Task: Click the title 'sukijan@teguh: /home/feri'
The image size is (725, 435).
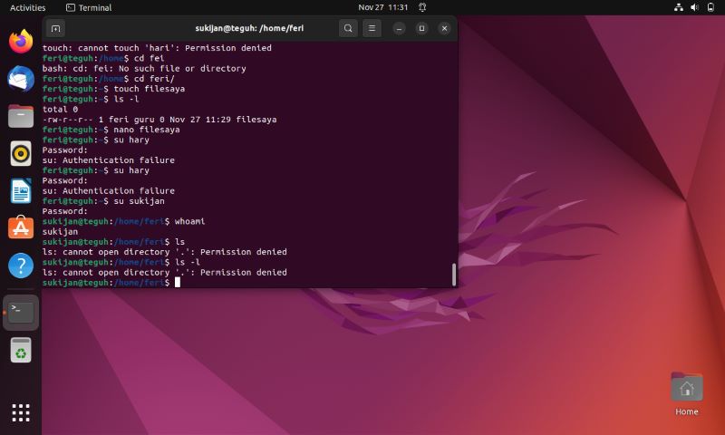Action: click(249, 28)
